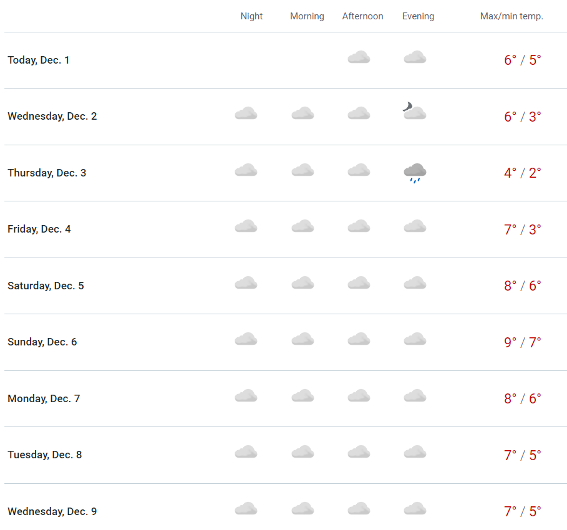The width and height of the screenshot is (567, 530).
Task: Select the Thursday, Dec. 3 row label
Action: point(47,173)
